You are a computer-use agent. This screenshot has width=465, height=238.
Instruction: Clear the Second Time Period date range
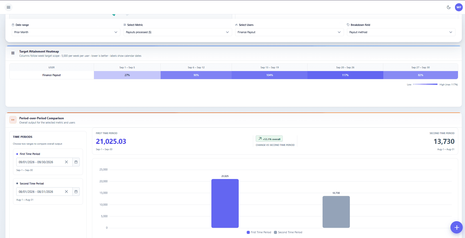[66, 192]
